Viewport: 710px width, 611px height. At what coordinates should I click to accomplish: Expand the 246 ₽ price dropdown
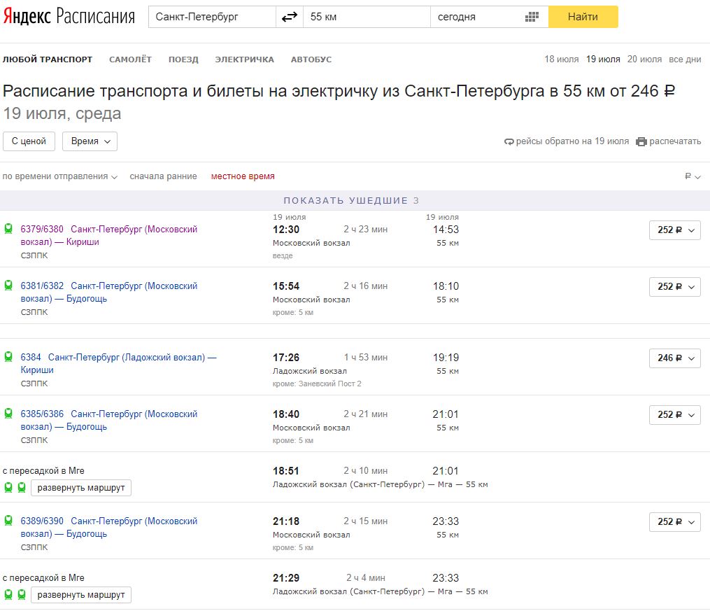[674, 358]
